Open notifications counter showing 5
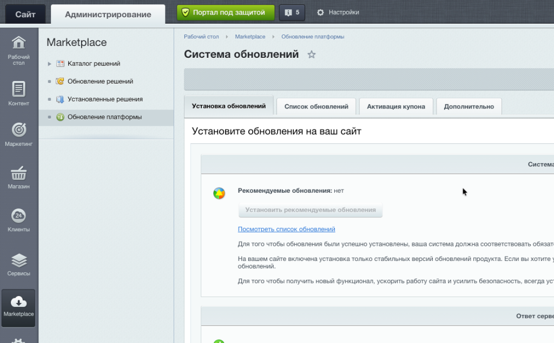Screen dimensions: 554x343 pyautogui.click(x=292, y=13)
